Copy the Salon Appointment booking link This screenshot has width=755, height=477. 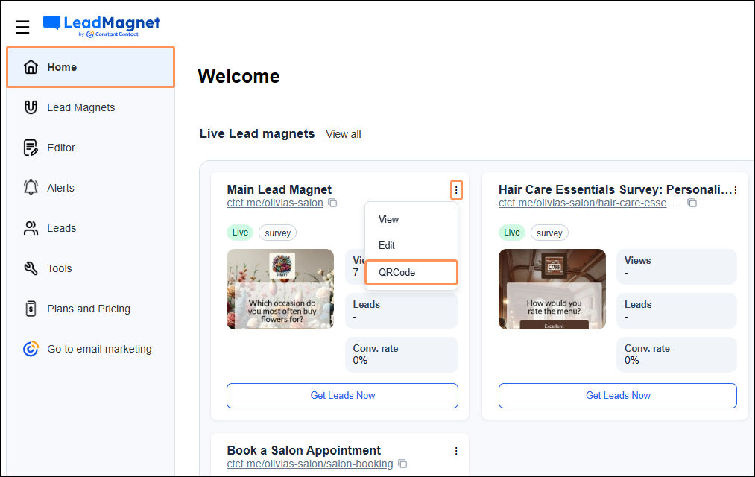[x=402, y=464]
